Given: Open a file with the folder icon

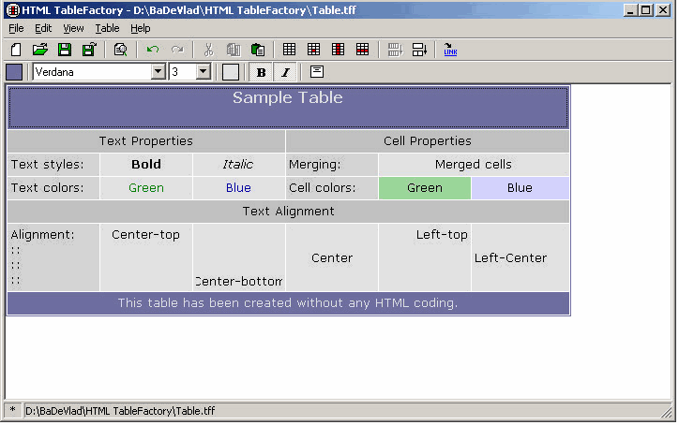Looking at the screenshot, I should pos(40,50).
